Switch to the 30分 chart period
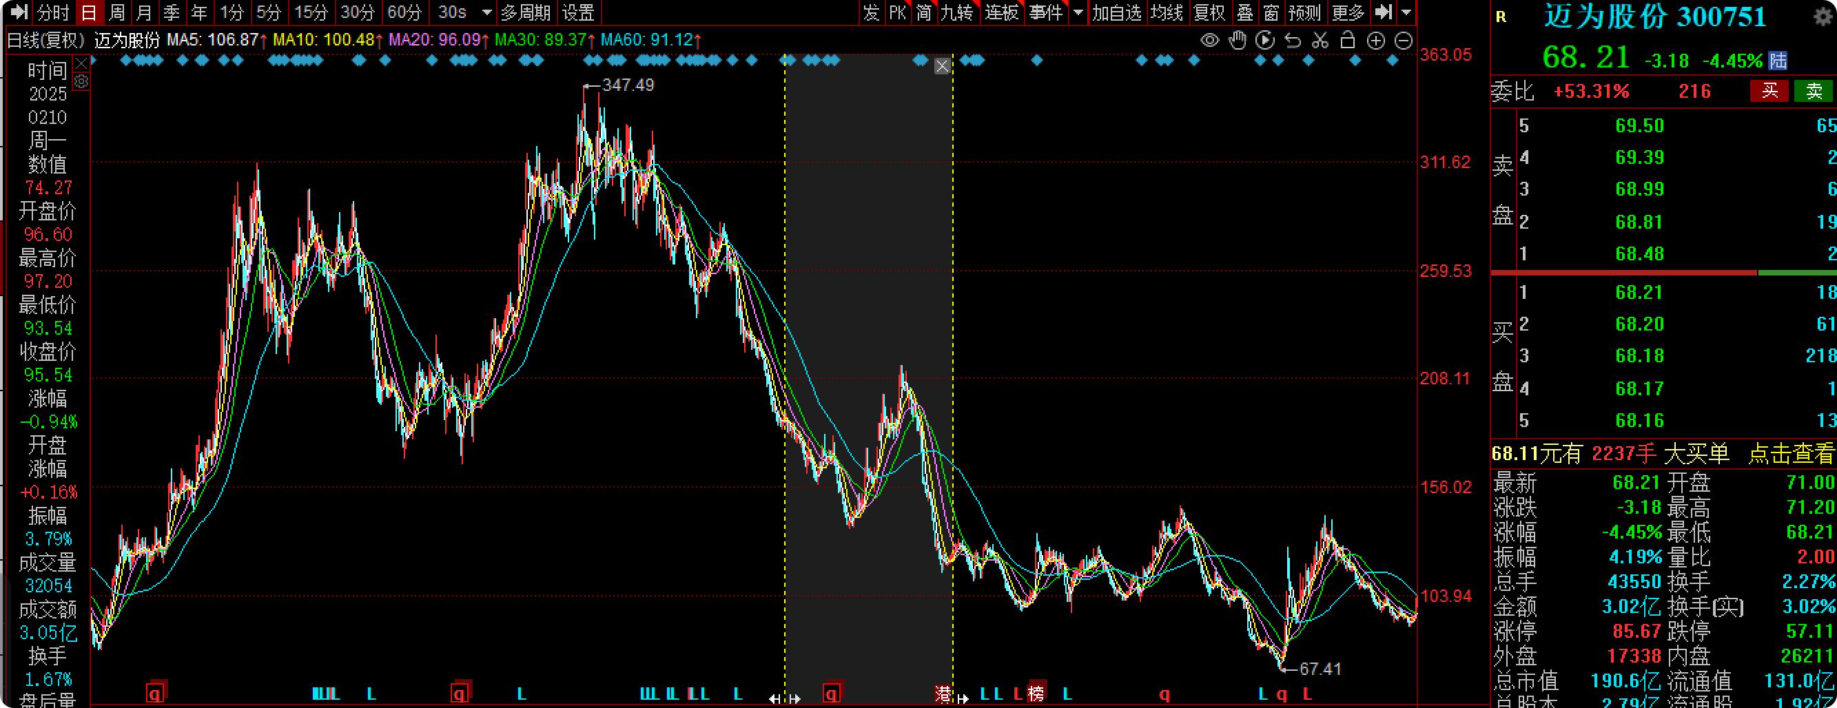This screenshot has width=1837, height=708. pos(358,12)
